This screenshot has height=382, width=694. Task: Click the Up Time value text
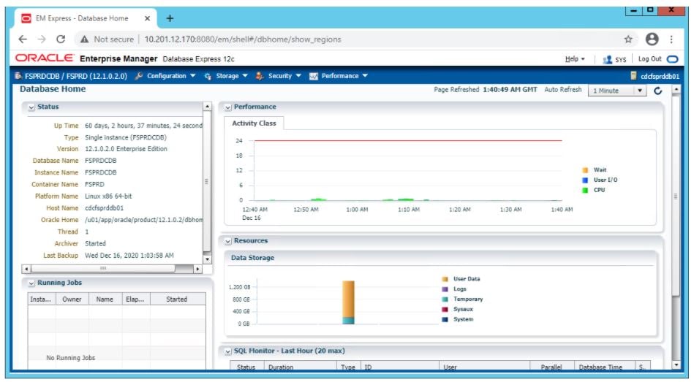click(143, 126)
